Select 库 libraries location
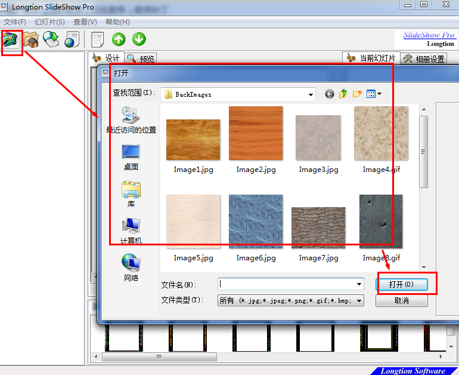Image resolution: width=459 pixels, height=375 pixels. (131, 195)
